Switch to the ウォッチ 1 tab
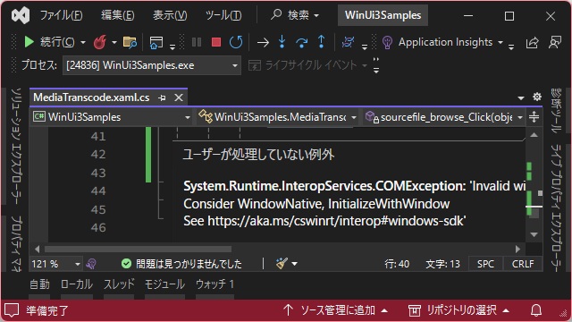572x322 pixels. click(214, 284)
